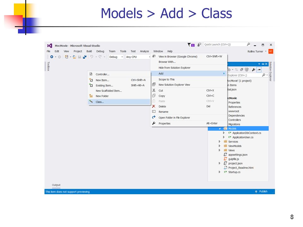Click the Send Feedback icon
This screenshot has width=303, height=227.
(x=199, y=44)
